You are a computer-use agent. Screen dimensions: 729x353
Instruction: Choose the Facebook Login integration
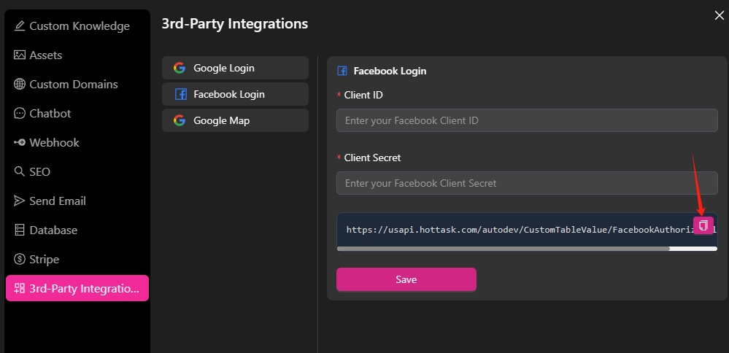pos(235,94)
